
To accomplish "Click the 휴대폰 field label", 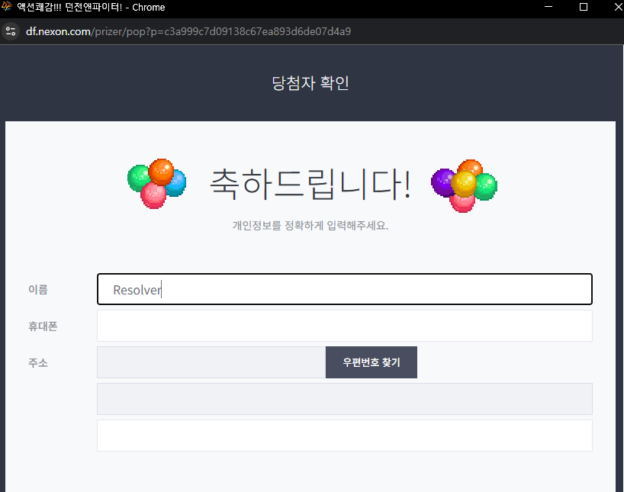I will point(43,326).
